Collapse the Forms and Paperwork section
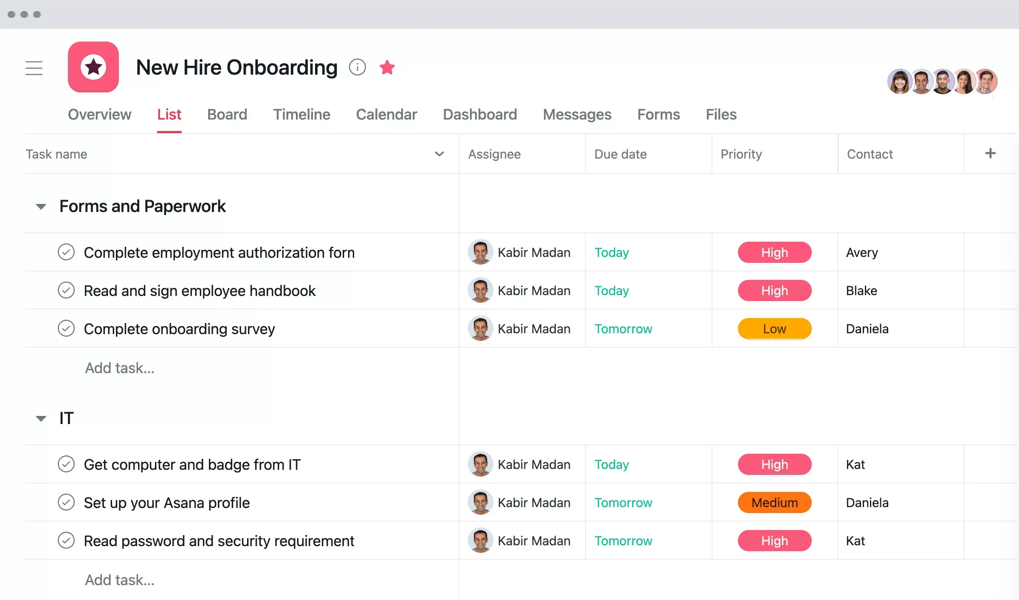This screenshot has height=600, width=1019. point(41,206)
